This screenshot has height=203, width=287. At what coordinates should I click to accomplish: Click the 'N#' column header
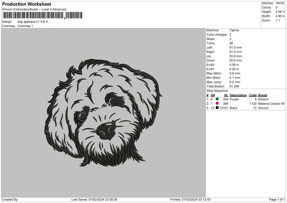[213, 95]
